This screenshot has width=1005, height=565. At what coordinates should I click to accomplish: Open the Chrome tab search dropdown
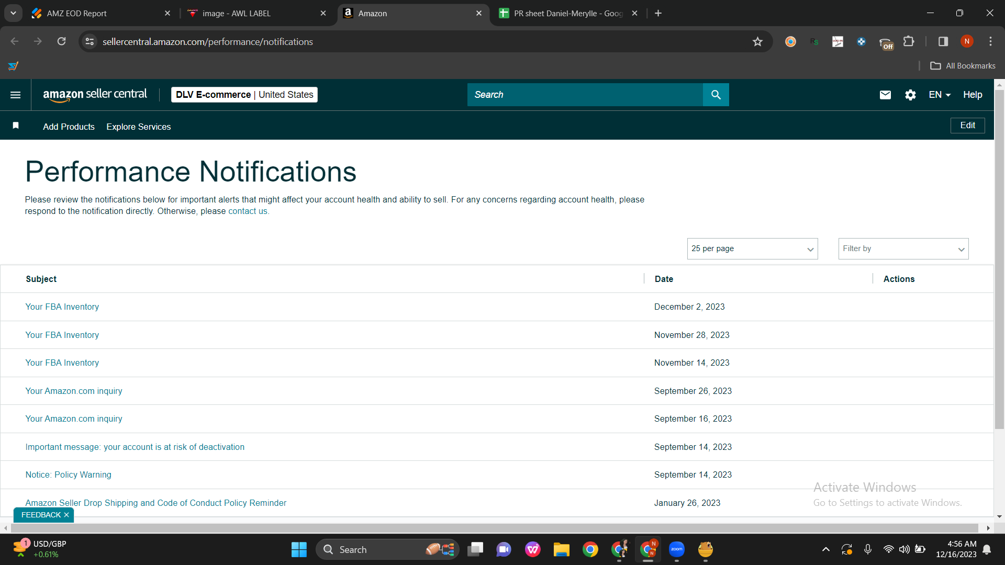coord(13,13)
